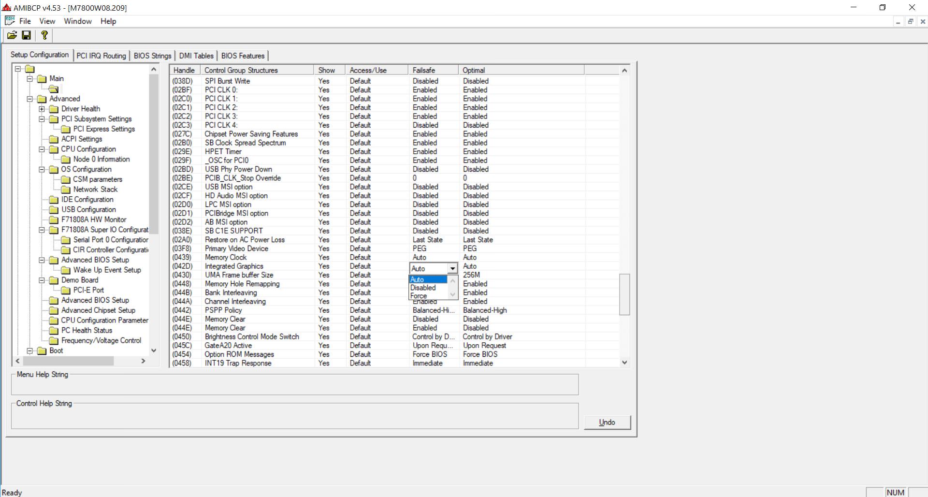
Task: Open the Failsafe Auto dropdown arrow
Action: pos(452,269)
